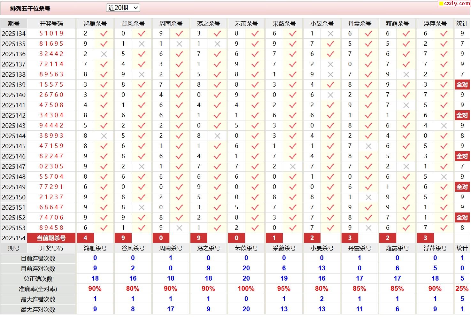
Task: Click the red check for 小旻杀号 in row 2025149
Action: (x=330, y=187)
